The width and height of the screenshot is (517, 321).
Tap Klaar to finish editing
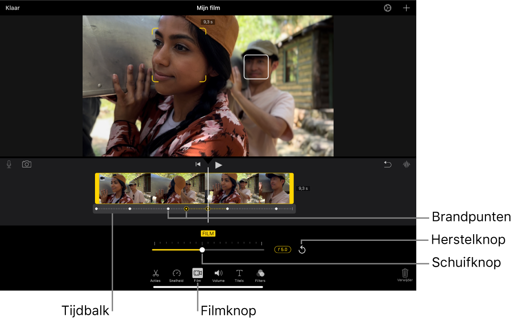pos(12,8)
